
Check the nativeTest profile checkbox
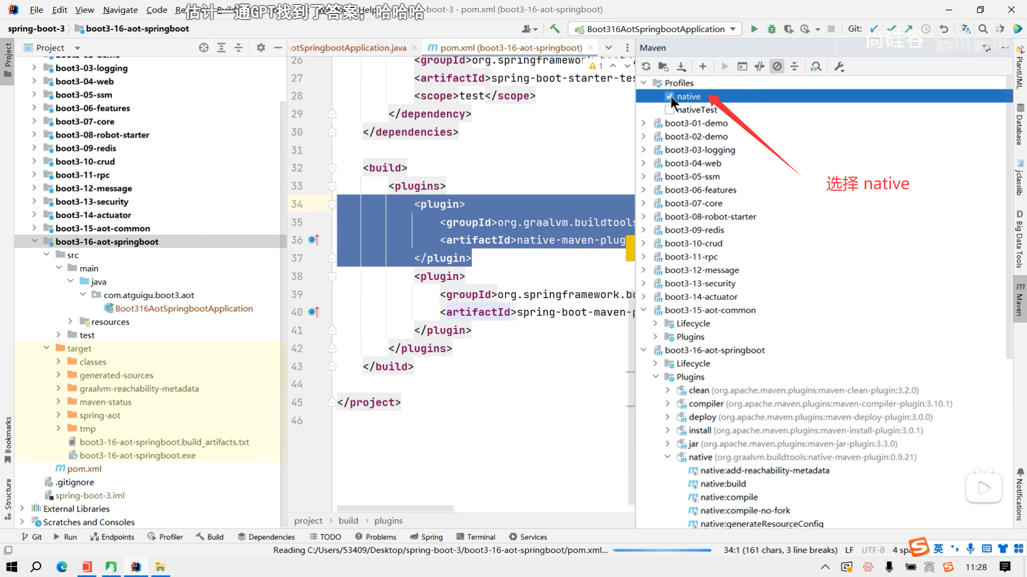pyautogui.click(x=669, y=110)
